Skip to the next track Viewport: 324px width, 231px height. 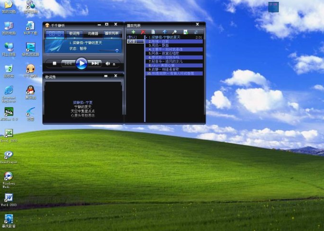pyautogui.click(x=95, y=63)
